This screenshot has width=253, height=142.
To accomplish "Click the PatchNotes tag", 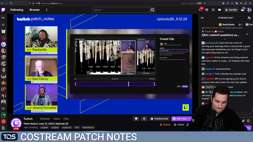I will tap(88, 127).
